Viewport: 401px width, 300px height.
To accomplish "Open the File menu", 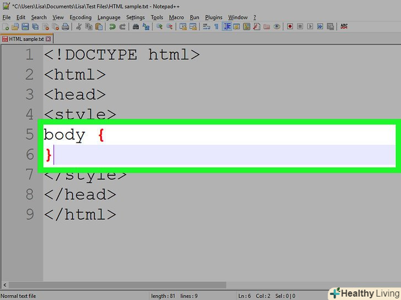I will 7,18.
